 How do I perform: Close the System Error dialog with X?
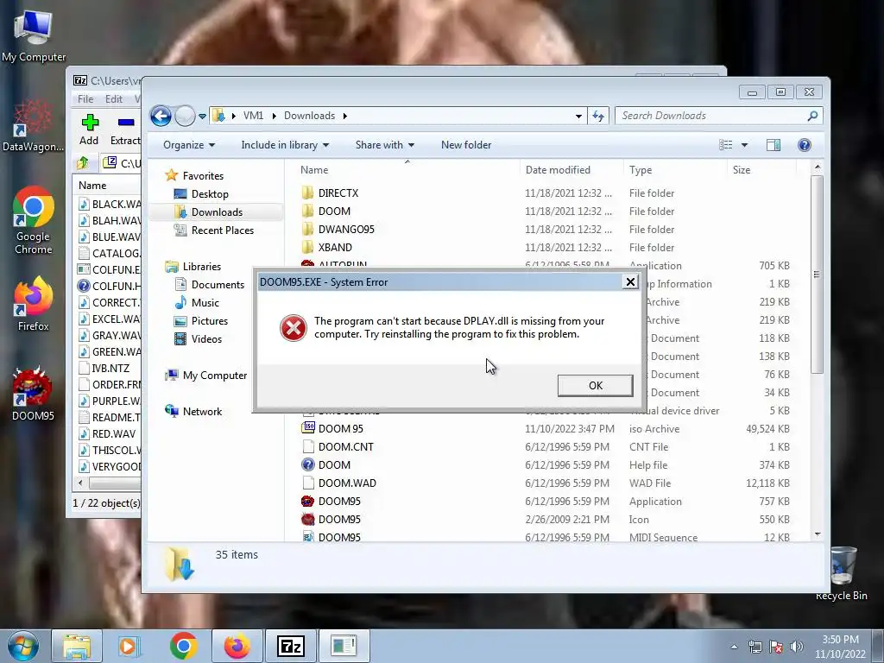[630, 282]
